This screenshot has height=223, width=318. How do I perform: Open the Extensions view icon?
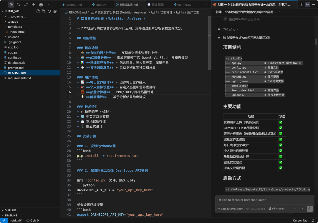(x=34, y=4)
